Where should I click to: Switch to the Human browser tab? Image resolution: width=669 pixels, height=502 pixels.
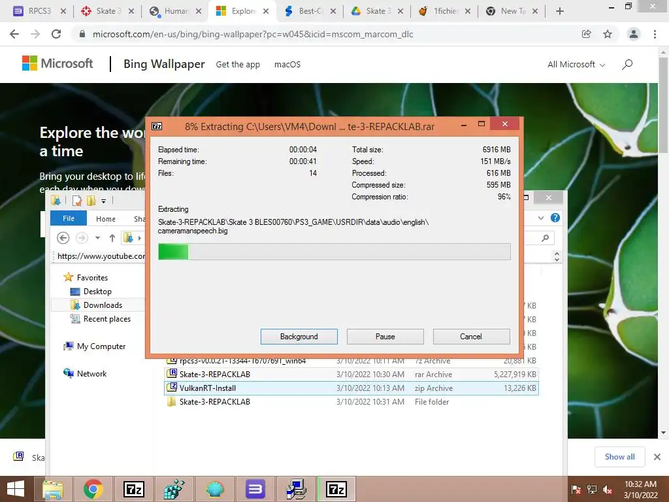tap(175, 11)
